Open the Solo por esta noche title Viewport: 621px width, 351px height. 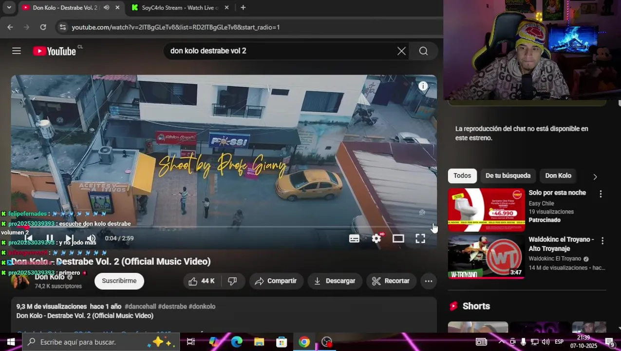(x=557, y=193)
